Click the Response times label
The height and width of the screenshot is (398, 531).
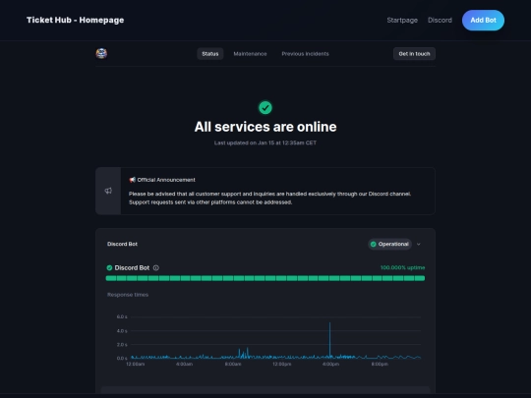click(128, 295)
